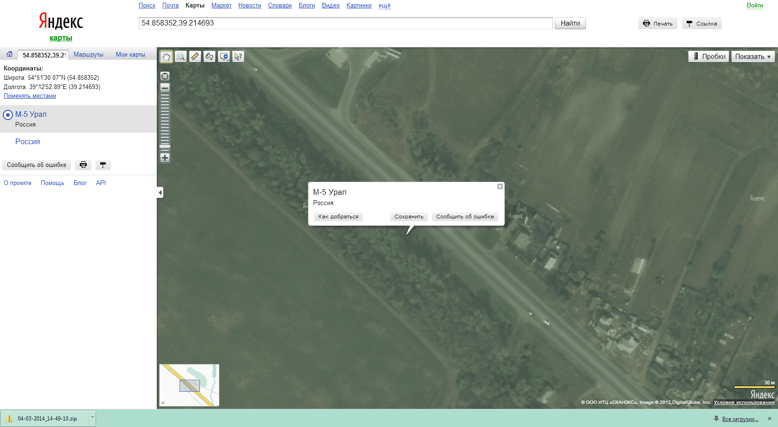Open the О проекте link

click(x=18, y=183)
